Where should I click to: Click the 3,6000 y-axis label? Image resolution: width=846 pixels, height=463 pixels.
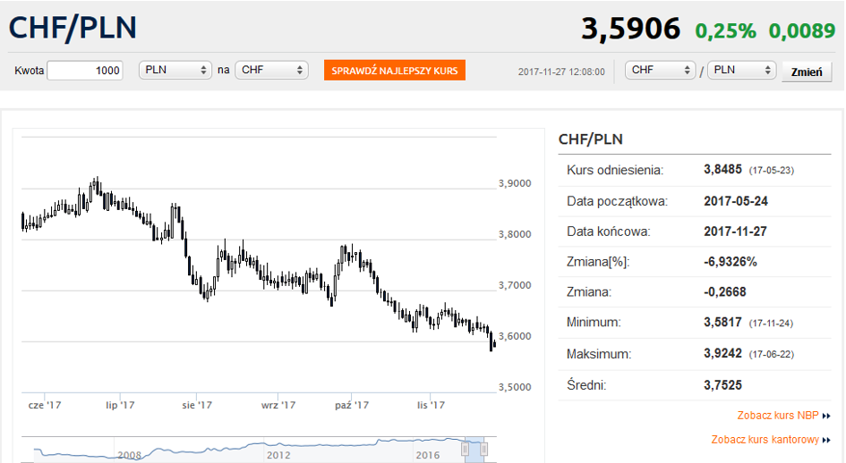(x=515, y=336)
